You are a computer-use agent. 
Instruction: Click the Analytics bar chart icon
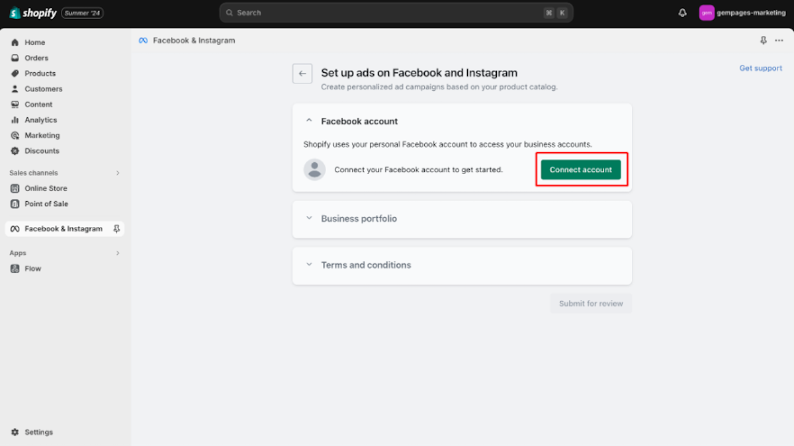[15, 120]
